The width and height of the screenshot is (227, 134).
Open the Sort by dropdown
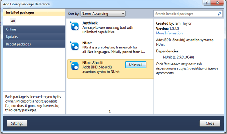[x=103, y=14]
